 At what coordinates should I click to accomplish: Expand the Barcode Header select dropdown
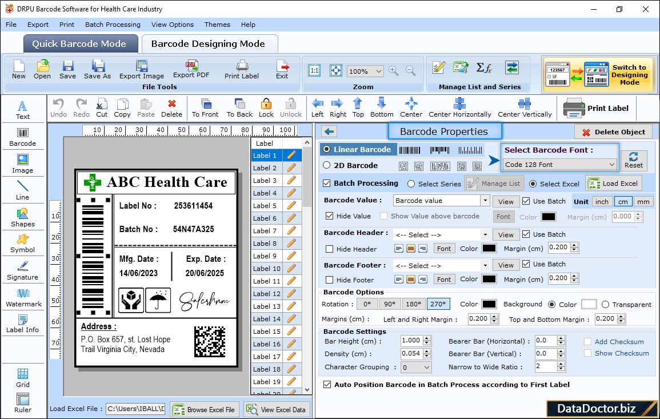485,234
